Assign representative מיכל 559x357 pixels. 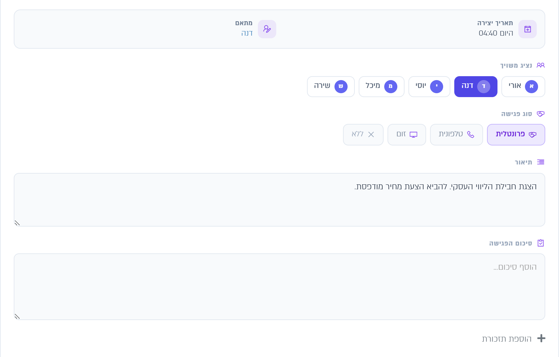(382, 87)
